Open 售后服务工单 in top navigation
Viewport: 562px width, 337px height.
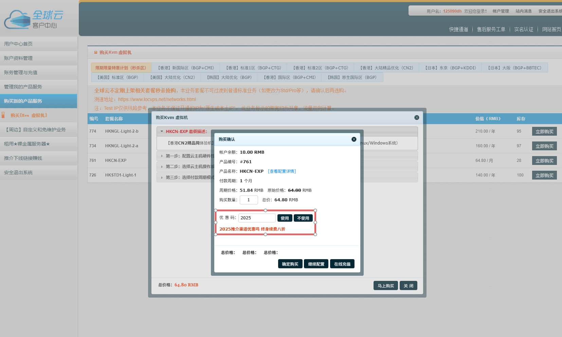(491, 30)
